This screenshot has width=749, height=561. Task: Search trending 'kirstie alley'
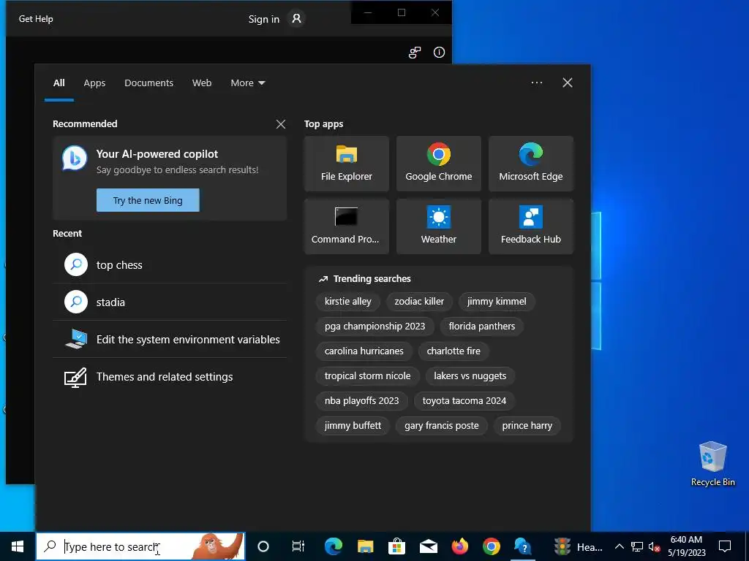pos(347,302)
